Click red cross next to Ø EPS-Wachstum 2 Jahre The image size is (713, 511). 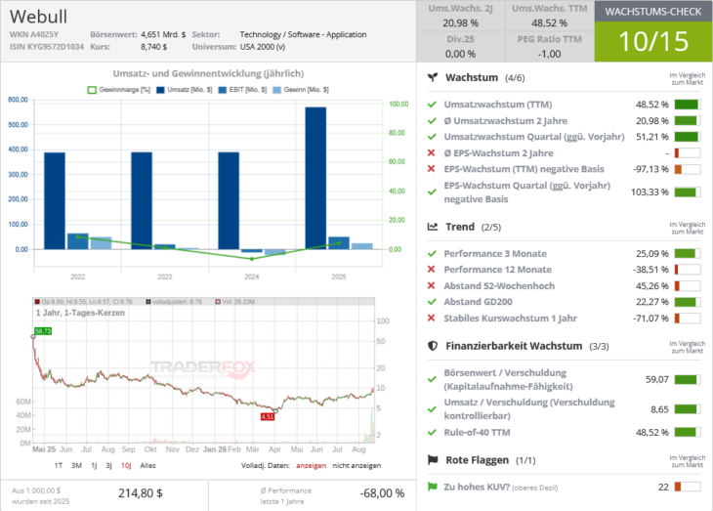tap(432, 153)
